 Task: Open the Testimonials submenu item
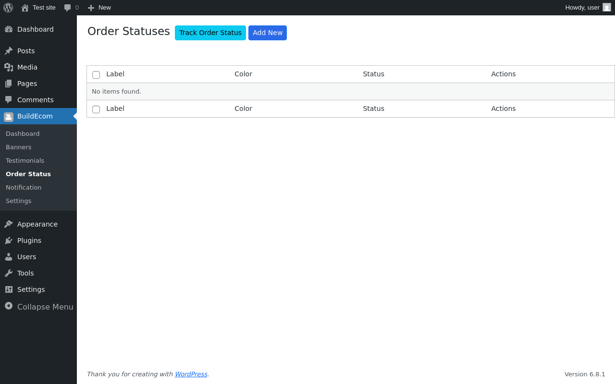(25, 160)
